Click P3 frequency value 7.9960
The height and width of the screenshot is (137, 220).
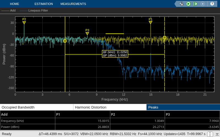(214, 121)
